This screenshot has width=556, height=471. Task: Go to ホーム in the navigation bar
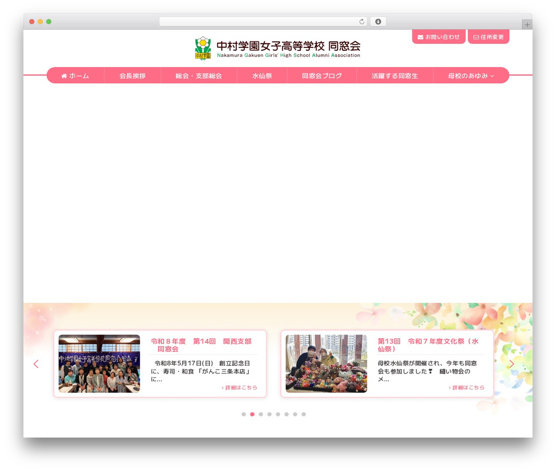[x=75, y=76]
